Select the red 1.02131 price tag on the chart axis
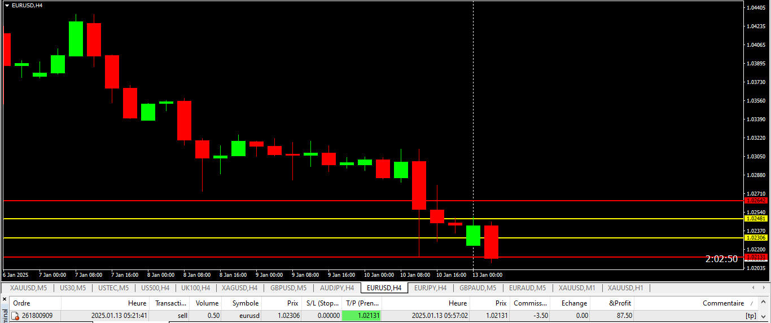Viewport: 771px width, 323px height. coord(756,257)
